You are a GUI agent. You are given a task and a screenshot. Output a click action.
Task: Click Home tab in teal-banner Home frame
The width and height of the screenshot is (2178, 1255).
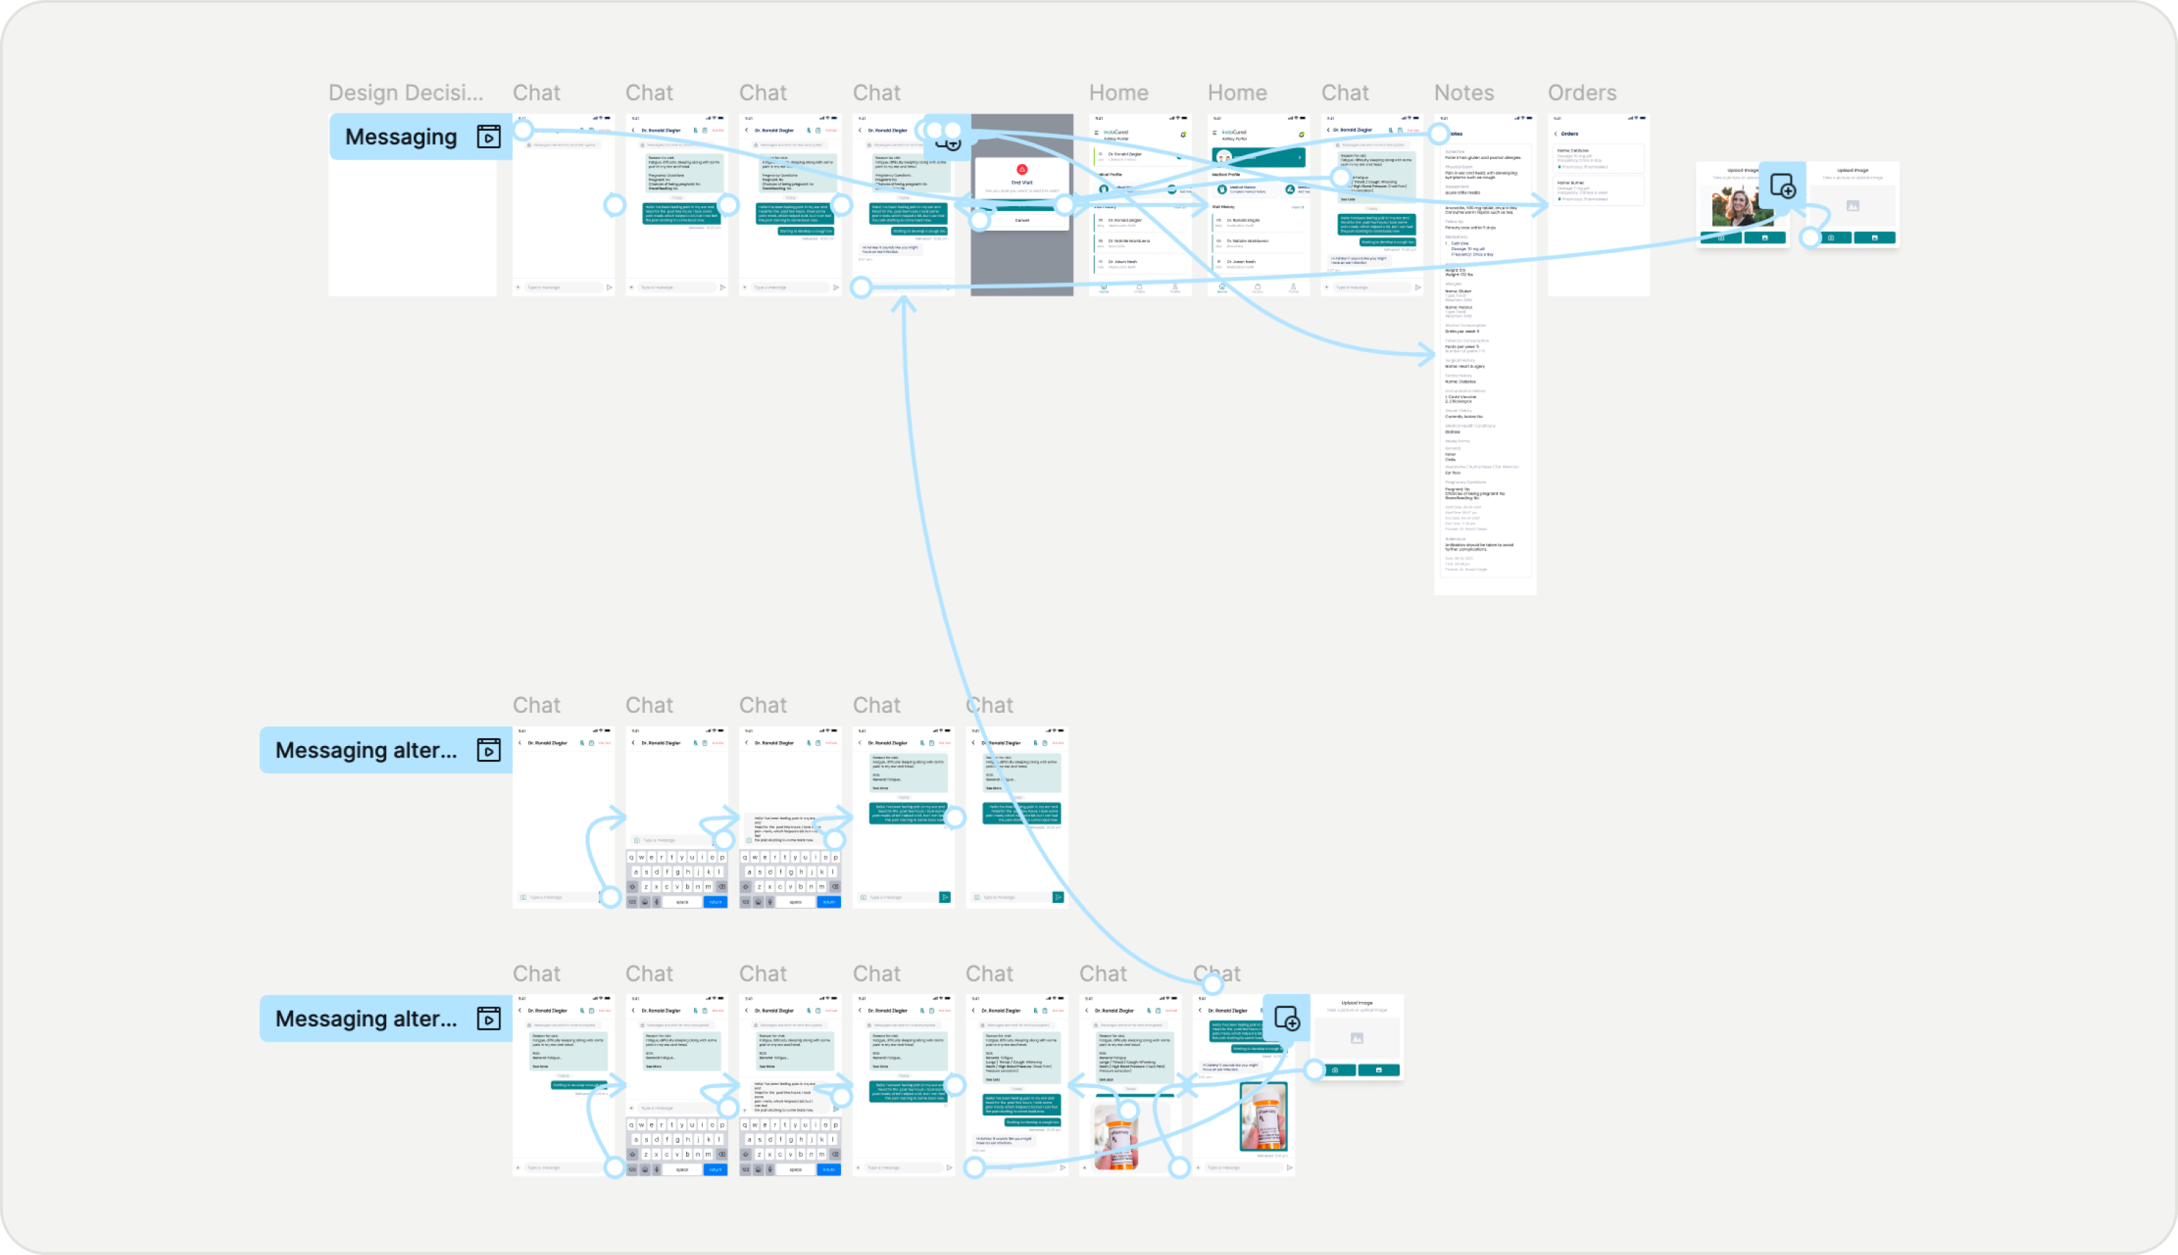point(1222,288)
